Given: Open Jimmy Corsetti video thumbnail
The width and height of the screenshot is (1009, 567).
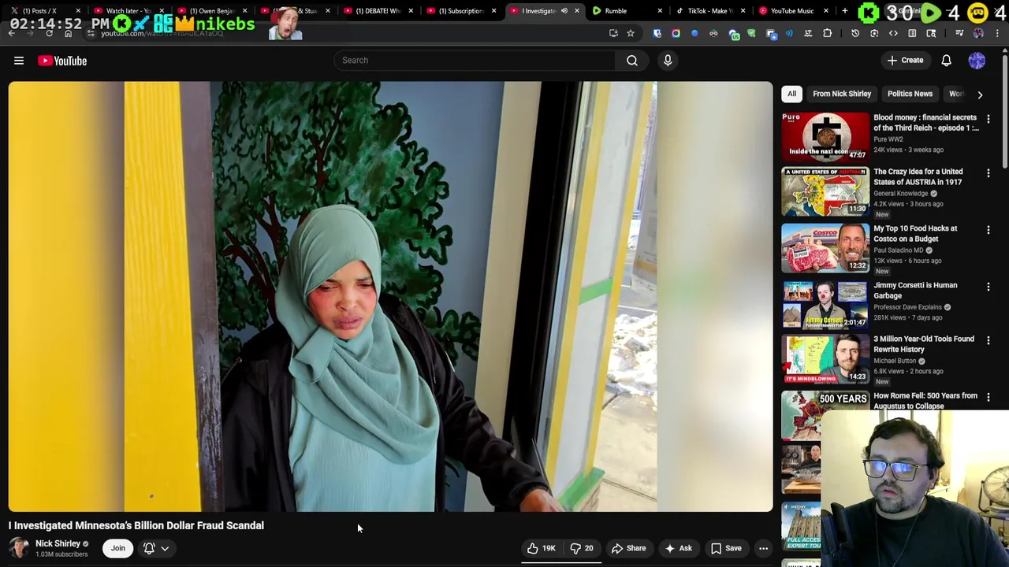Looking at the screenshot, I should pyautogui.click(x=825, y=305).
